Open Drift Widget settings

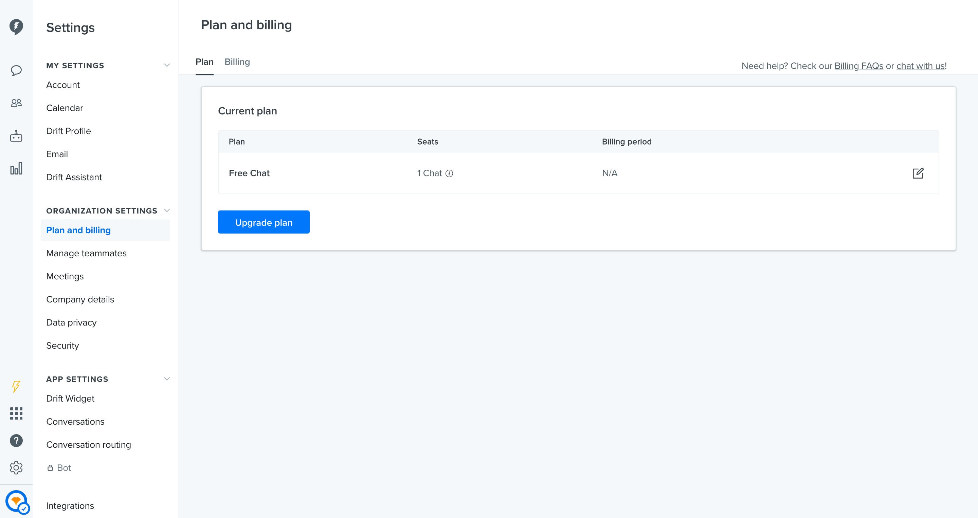(70, 399)
